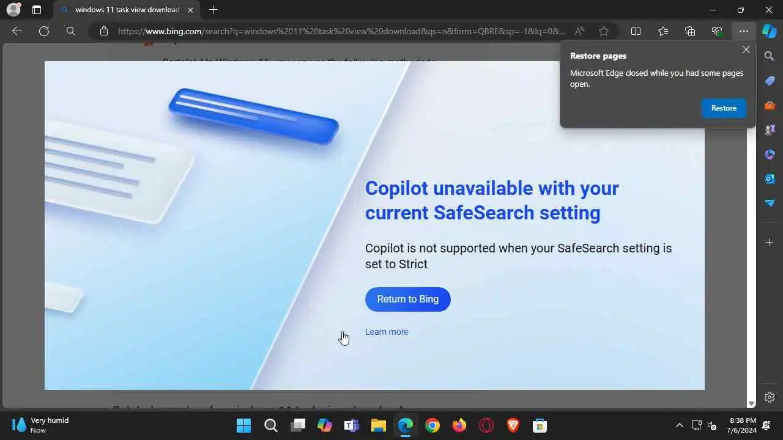Open Microsoft Store from taskbar
Viewport: 783px width, 440px height.
point(540,425)
